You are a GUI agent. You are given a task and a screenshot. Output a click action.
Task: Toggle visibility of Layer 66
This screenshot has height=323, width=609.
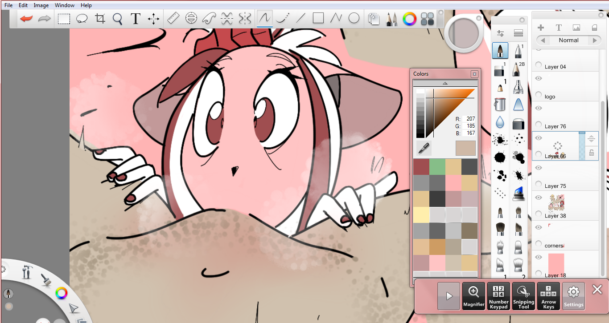538,138
